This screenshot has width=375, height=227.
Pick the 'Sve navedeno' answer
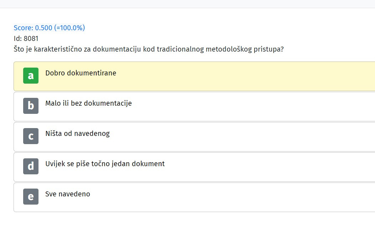coord(68,194)
